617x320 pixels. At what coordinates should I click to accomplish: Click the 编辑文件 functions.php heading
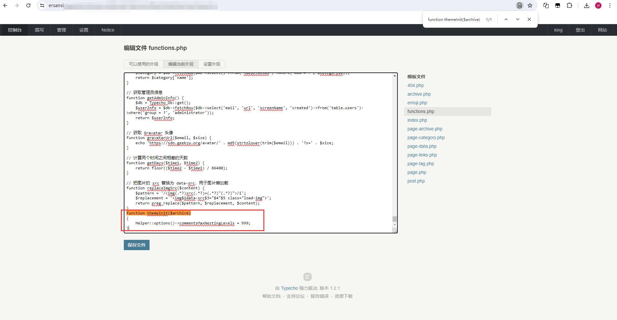coord(155,48)
